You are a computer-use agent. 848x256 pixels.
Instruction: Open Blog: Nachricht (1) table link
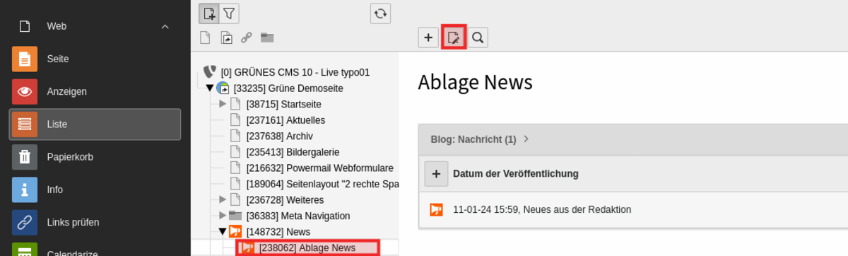473,139
